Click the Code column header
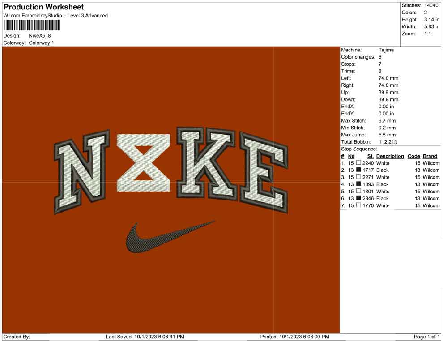 coord(414,156)
